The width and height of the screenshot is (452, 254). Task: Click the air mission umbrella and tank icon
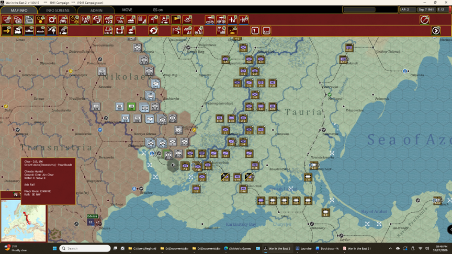pyautogui.click(x=210, y=19)
